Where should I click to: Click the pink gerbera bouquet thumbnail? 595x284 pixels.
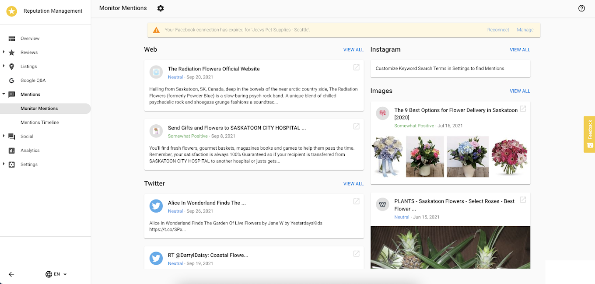click(x=509, y=156)
